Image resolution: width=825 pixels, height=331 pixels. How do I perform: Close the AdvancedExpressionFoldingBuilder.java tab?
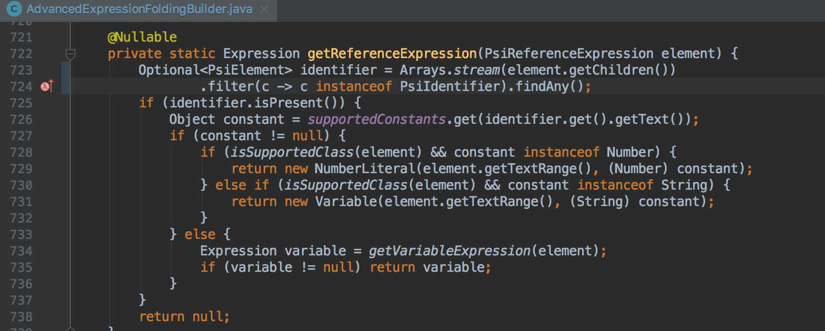point(265,10)
